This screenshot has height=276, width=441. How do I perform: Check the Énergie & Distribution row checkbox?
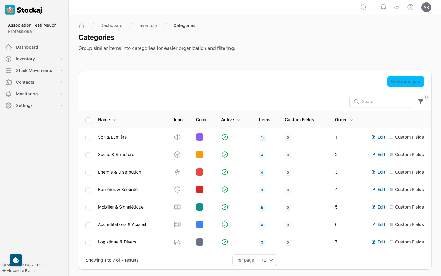tap(88, 173)
